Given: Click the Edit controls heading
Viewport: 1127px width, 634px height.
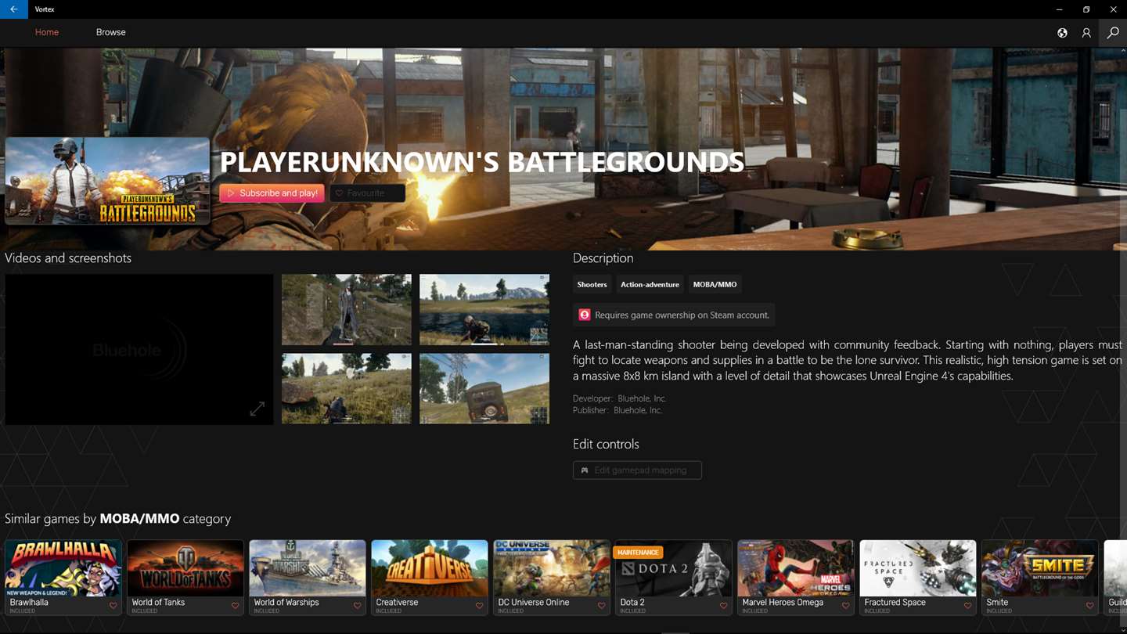Looking at the screenshot, I should click(606, 444).
